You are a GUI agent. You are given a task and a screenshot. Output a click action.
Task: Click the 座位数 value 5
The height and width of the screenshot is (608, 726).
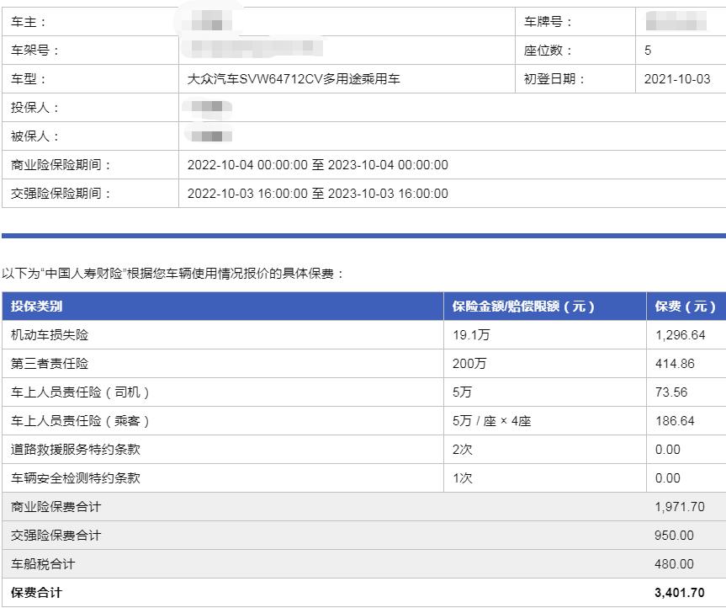(648, 50)
